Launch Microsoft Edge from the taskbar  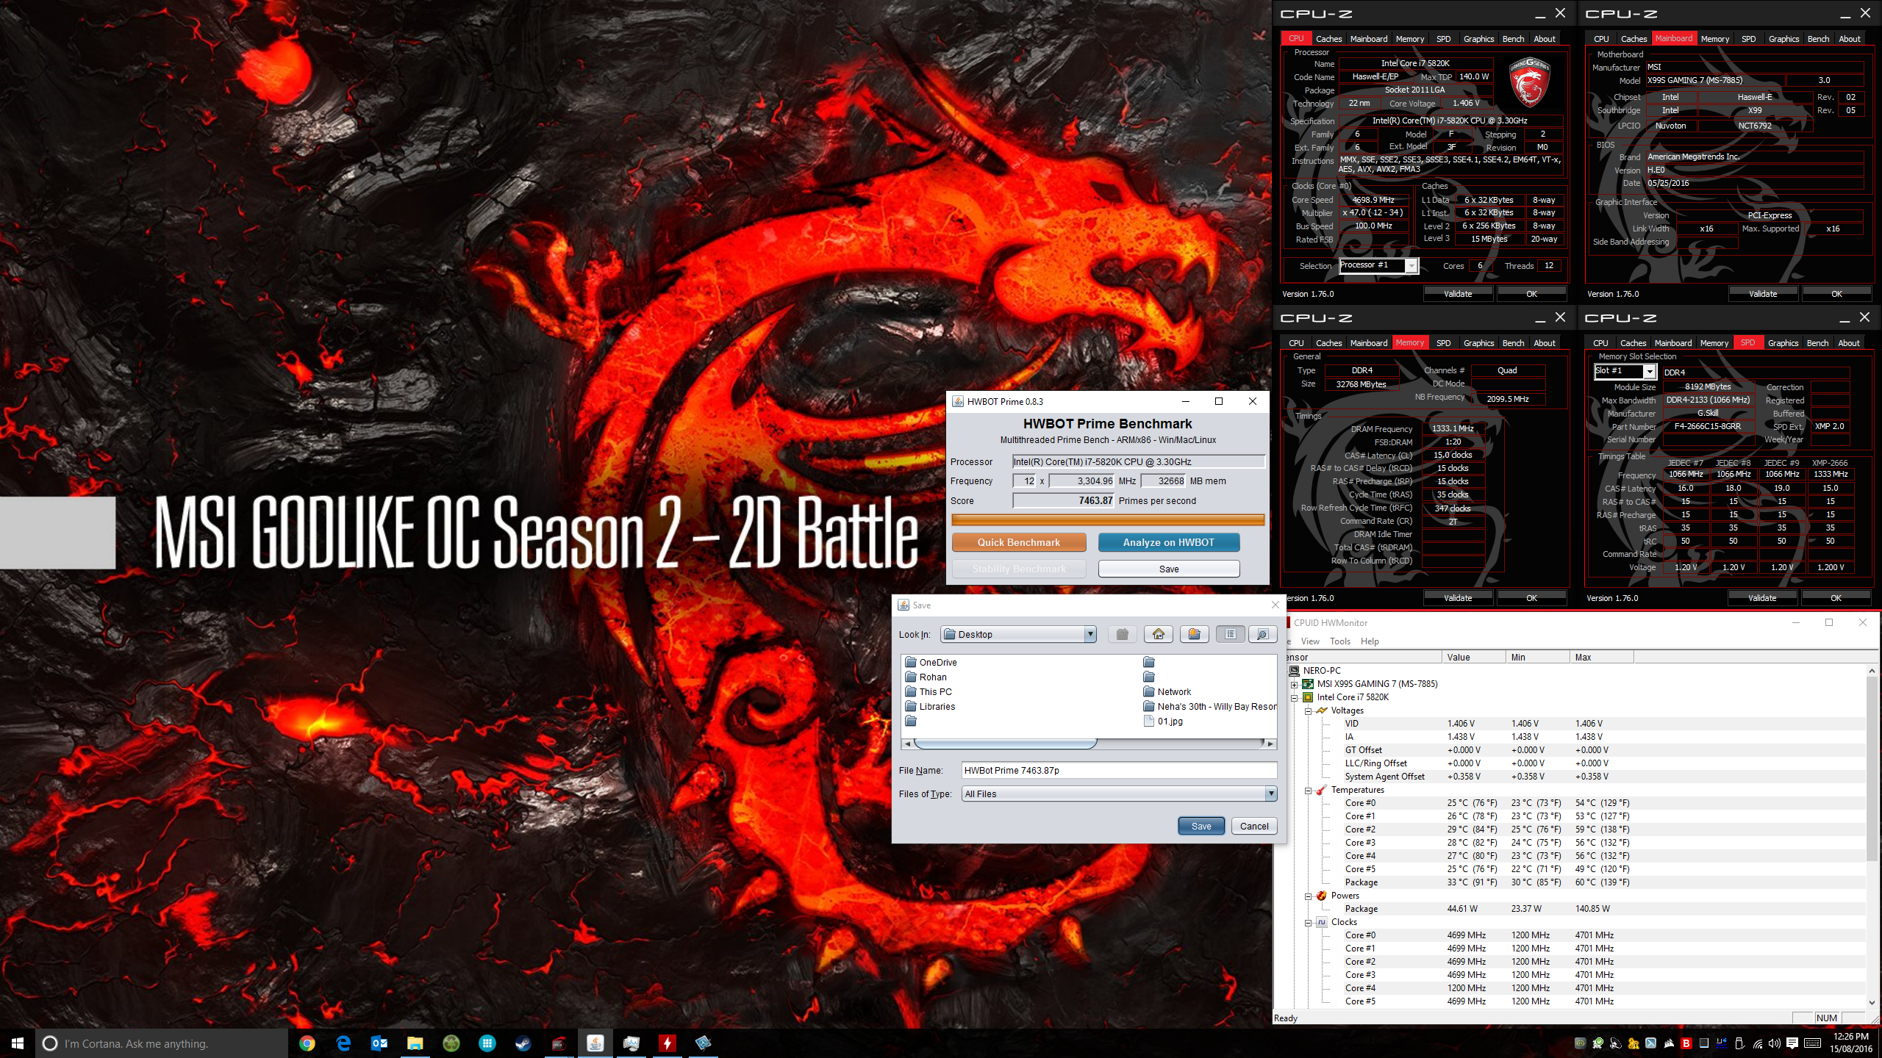pyautogui.click(x=343, y=1043)
